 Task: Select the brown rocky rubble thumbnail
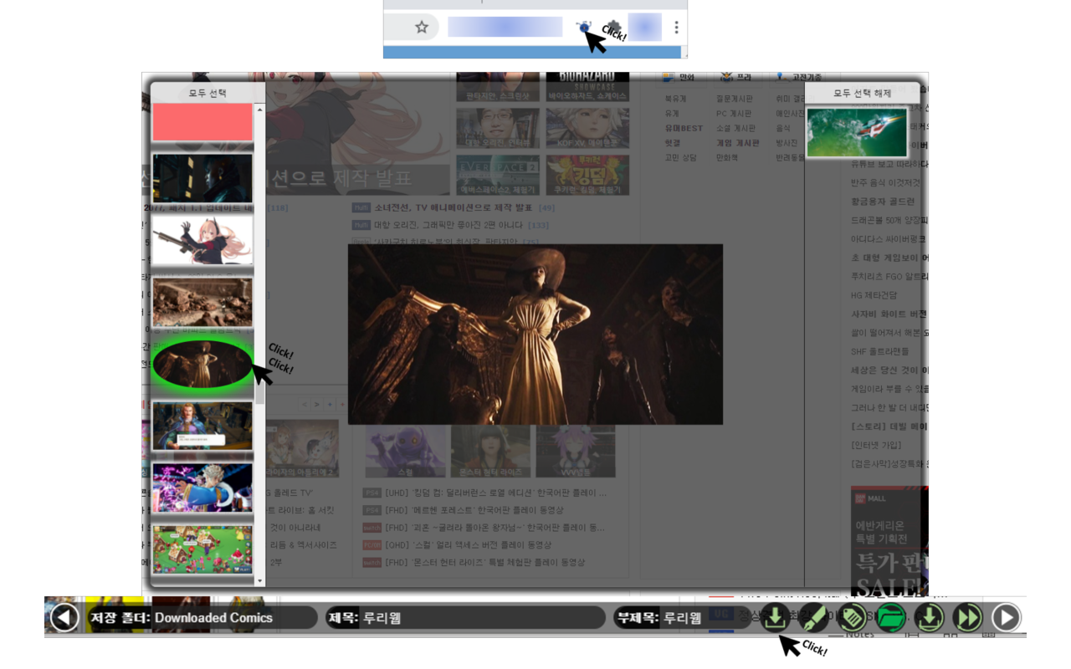[x=202, y=302]
